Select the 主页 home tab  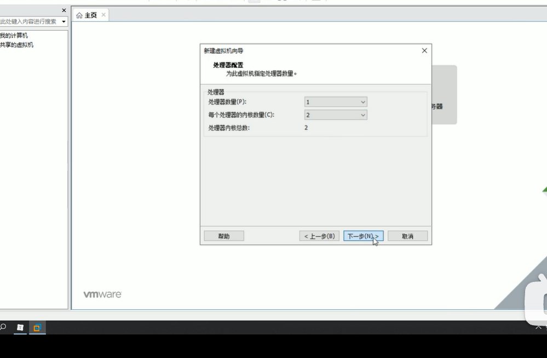(x=91, y=15)
